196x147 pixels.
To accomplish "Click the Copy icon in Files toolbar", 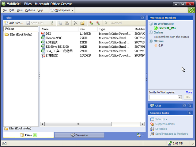I will tap(60, 23).
